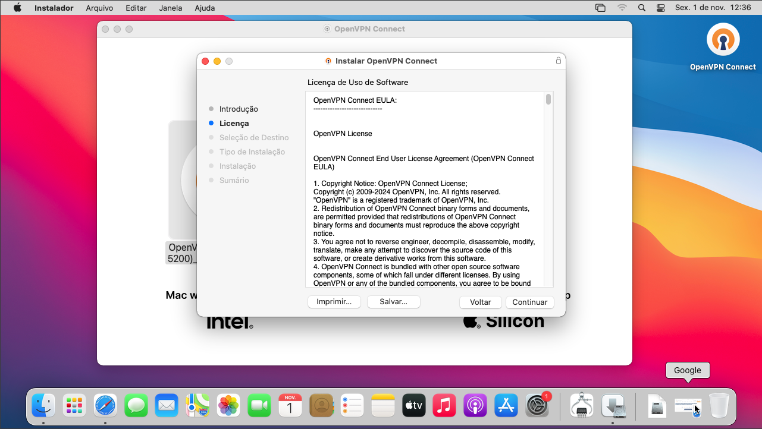
Task: Open the OpenVPN Connect volume on desktop
Action: [x=723, y=47]
